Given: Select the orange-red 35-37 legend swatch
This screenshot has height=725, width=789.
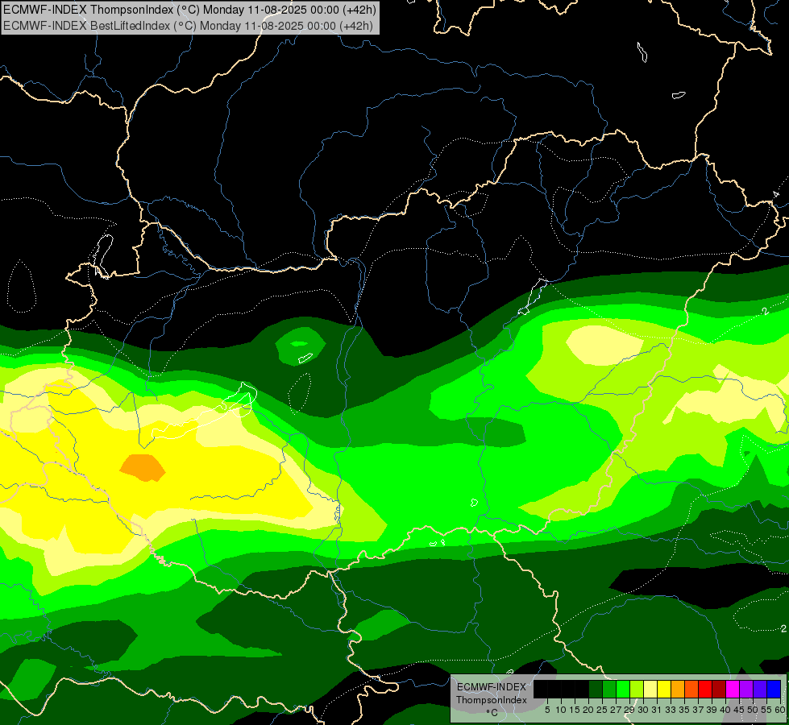Looking at the screenshot, I should point(691,689).
